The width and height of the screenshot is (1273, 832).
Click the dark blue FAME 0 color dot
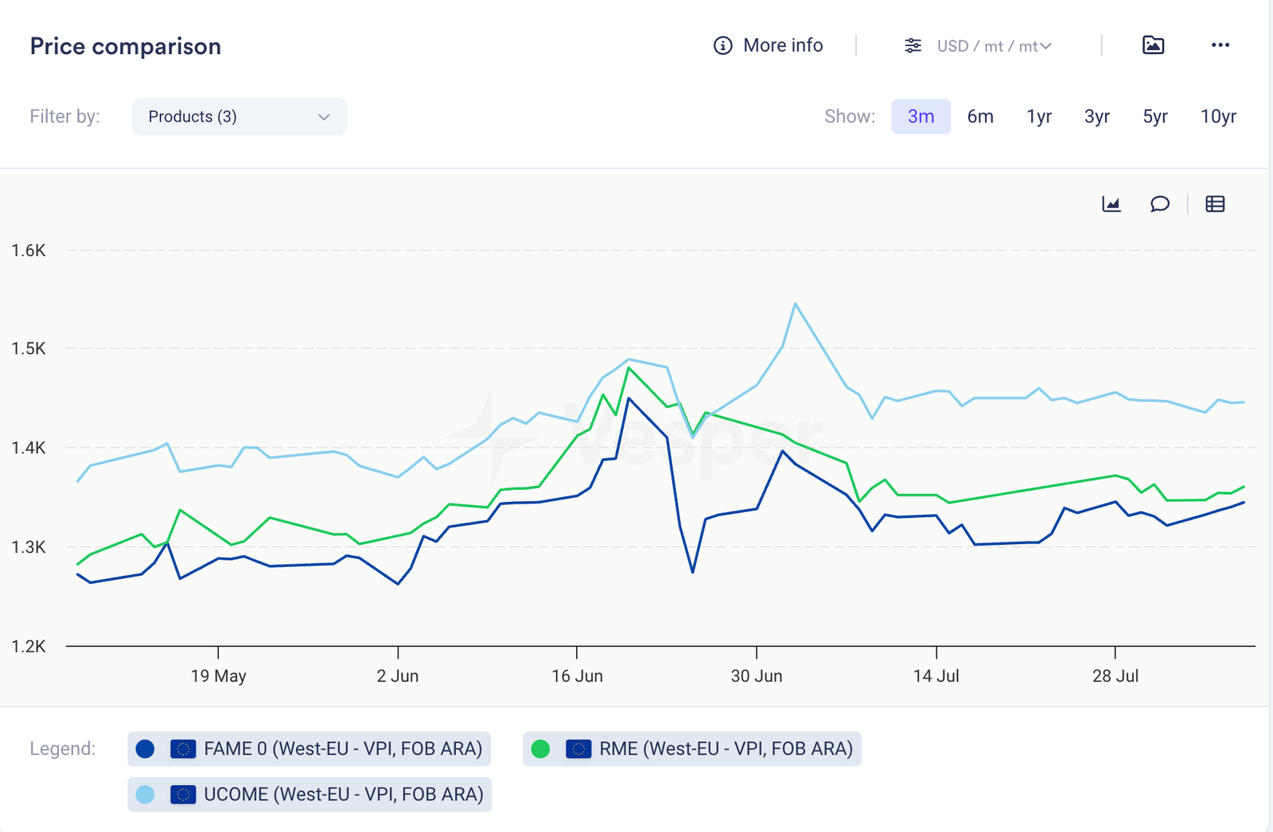(145, 748)
